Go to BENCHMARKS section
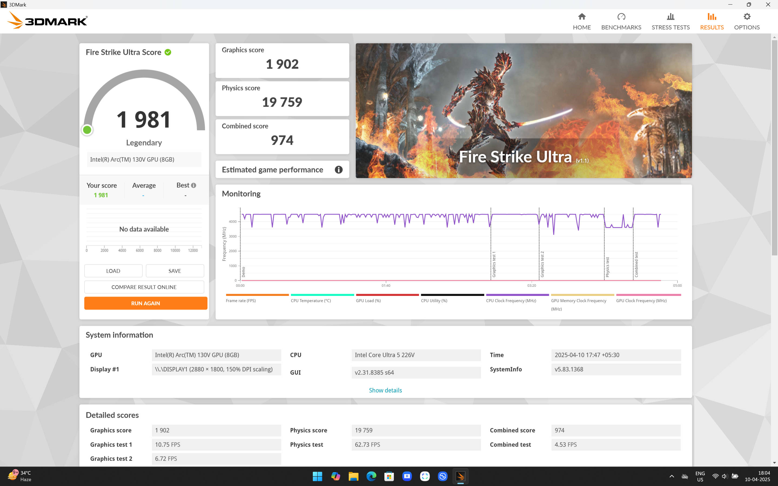 click(x=621, y=21)
